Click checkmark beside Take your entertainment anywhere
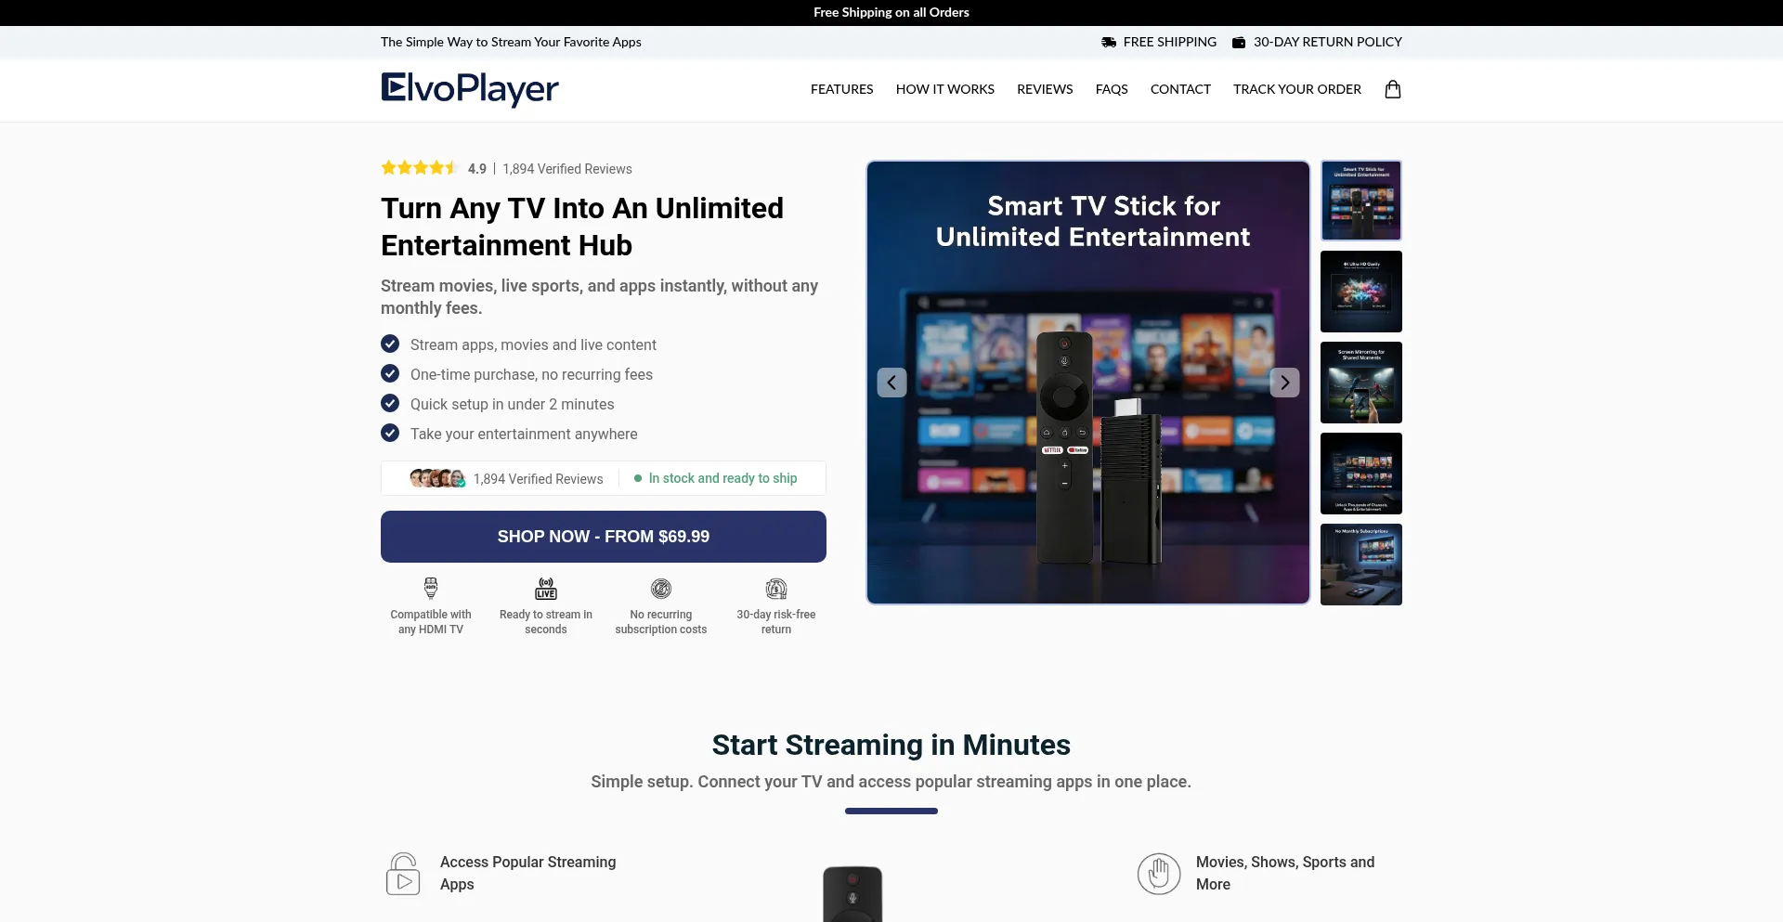This screenshot has height=922, width=1783. point(390,433)
